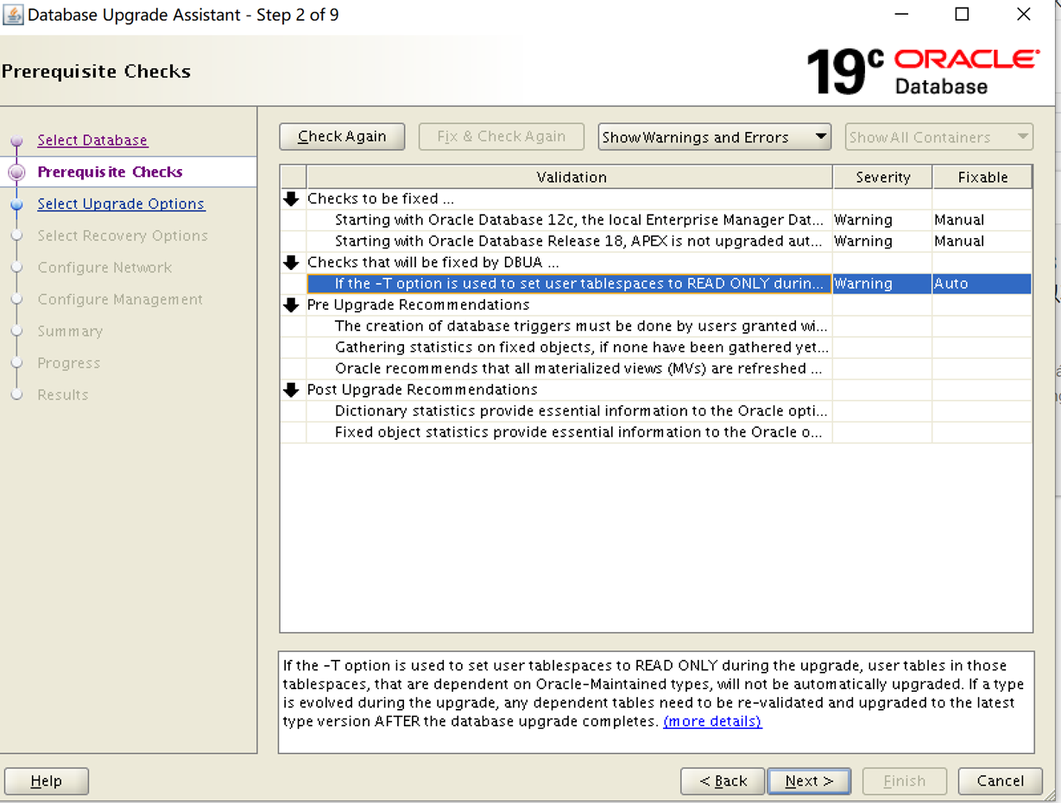The height and width of the screenshot is (803, 1061).
Task: Open the (more details) link
Action: (712, 721)
